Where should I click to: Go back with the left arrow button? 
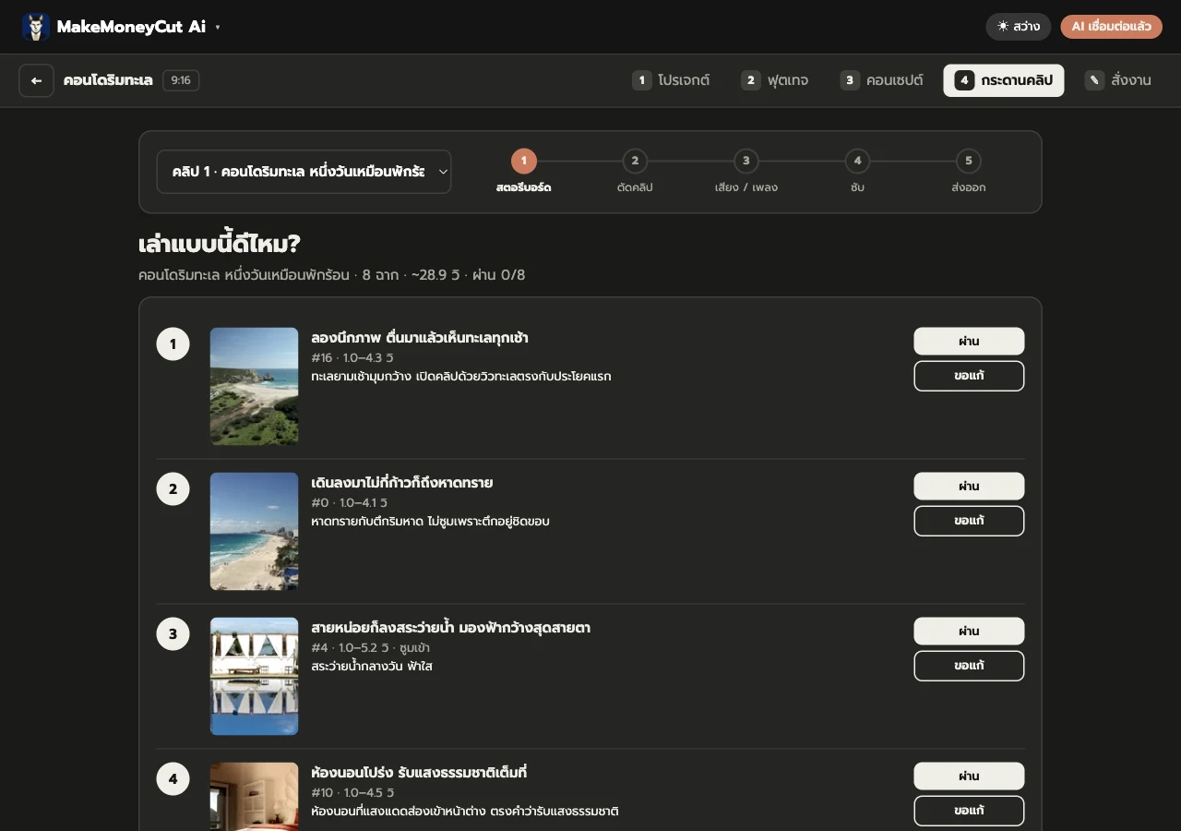[36, 80]
